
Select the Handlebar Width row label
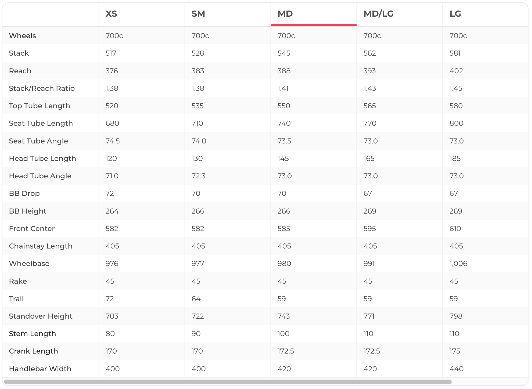tap(40, 369)
